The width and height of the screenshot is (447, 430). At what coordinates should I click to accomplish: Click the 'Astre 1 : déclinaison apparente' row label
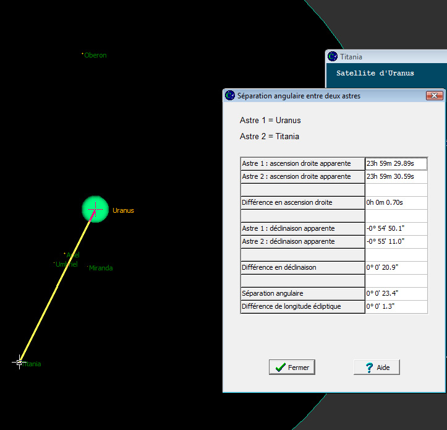point(303,228)
